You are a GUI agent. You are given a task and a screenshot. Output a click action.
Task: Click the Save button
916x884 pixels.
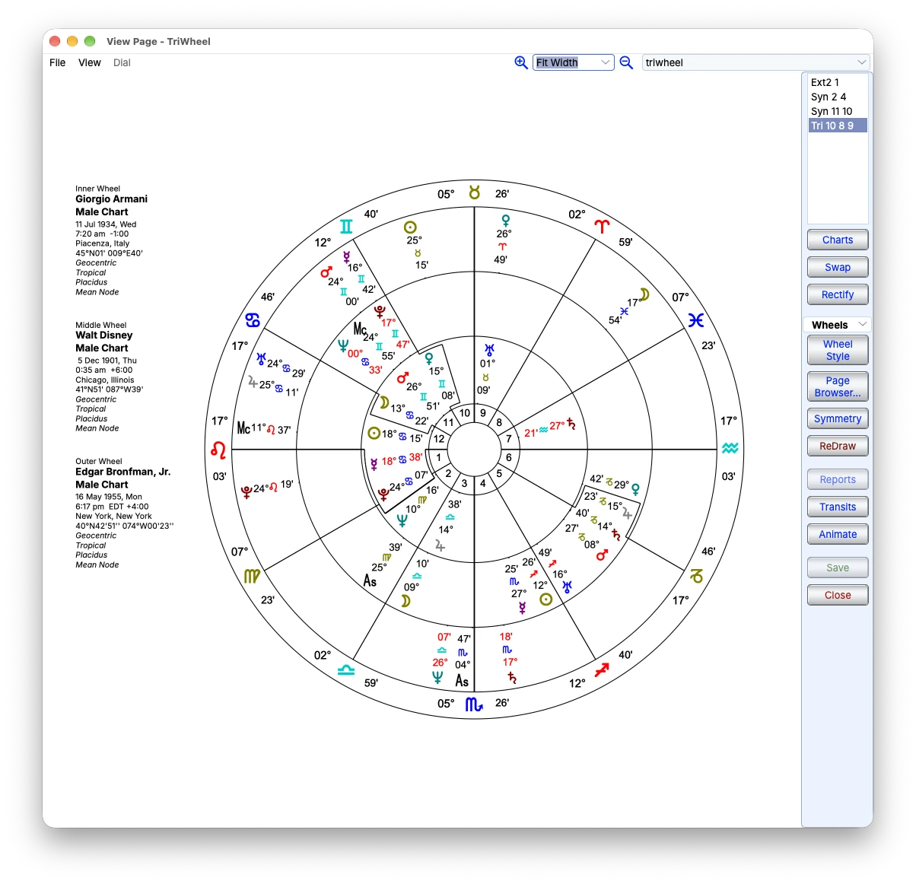tap(838, 568)
